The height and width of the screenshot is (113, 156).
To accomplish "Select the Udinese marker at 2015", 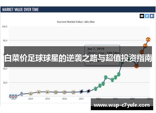I will click(x=47, y=92).
